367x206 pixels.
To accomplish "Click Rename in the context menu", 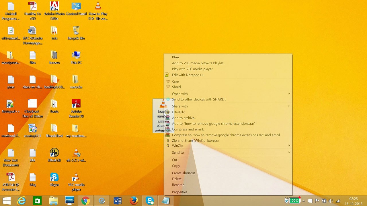I will pyautogui.click(x=178, y=185).
